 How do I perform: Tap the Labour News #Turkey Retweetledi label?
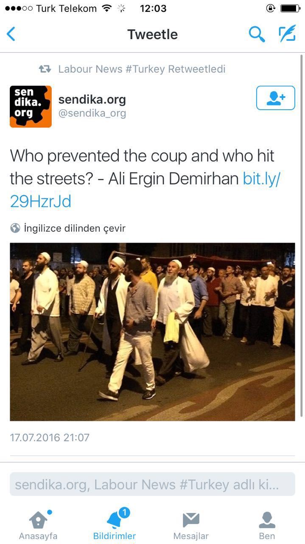point(142,69)
